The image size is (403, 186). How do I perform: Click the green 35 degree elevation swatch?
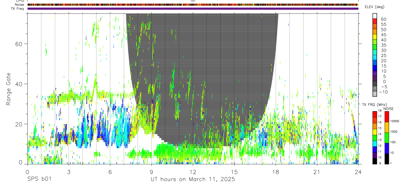click(375, 47)
